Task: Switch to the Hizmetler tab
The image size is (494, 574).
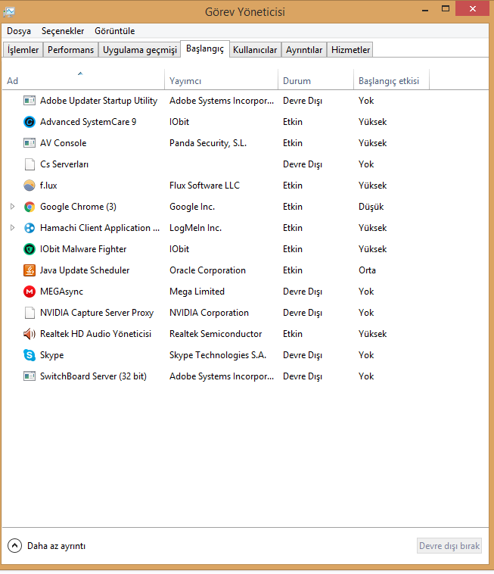Action: (351, 50)
